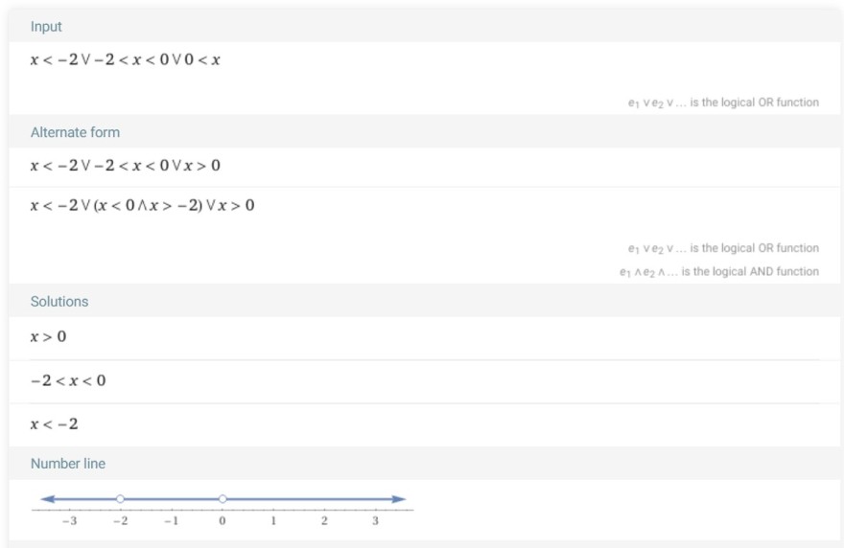Select the alternate form containing the parenthesized AND
The height and width of the screenshot is (548, 844).
point(142,205)
